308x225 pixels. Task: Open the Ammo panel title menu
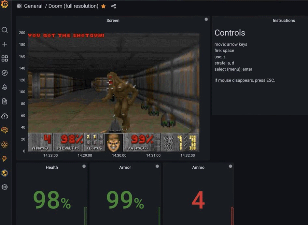click(198, 167)
